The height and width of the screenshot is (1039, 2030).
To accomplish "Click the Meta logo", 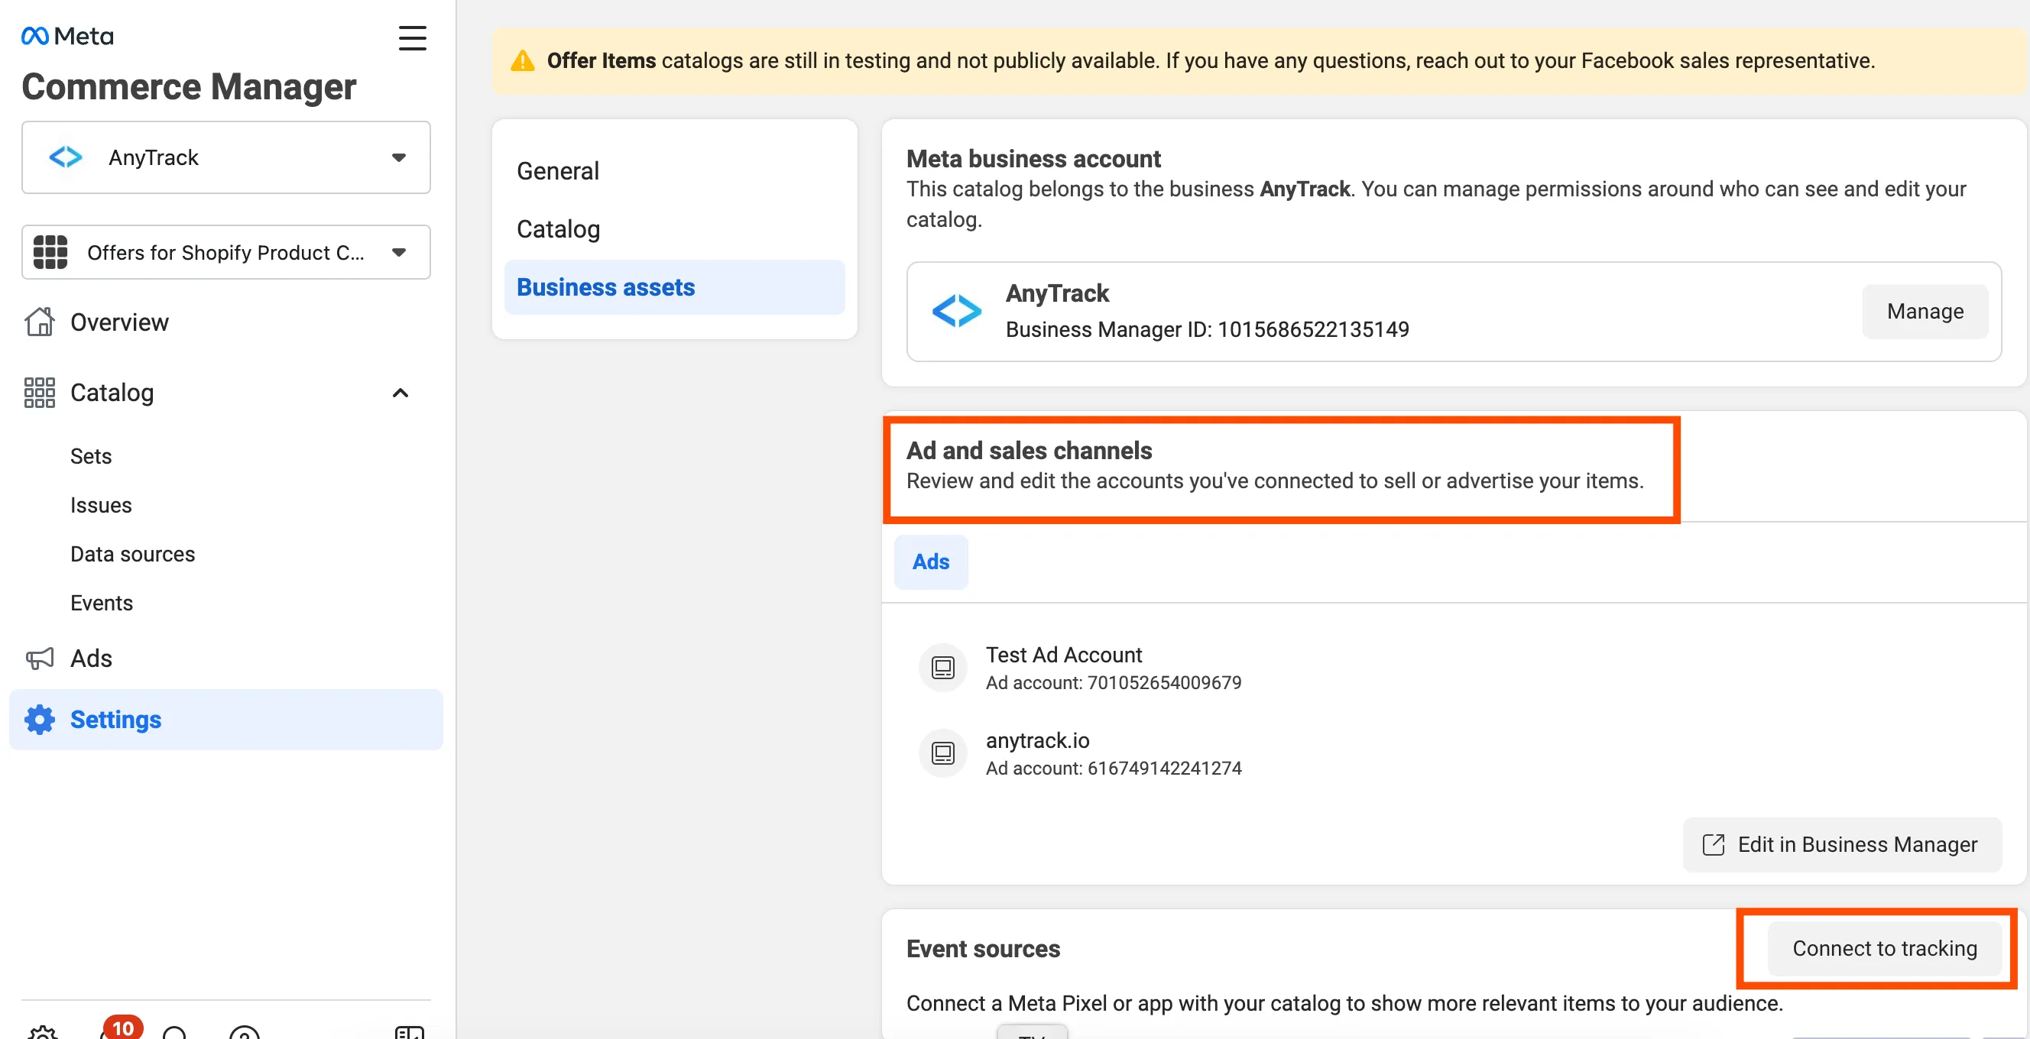I will (x=68, y=36).
